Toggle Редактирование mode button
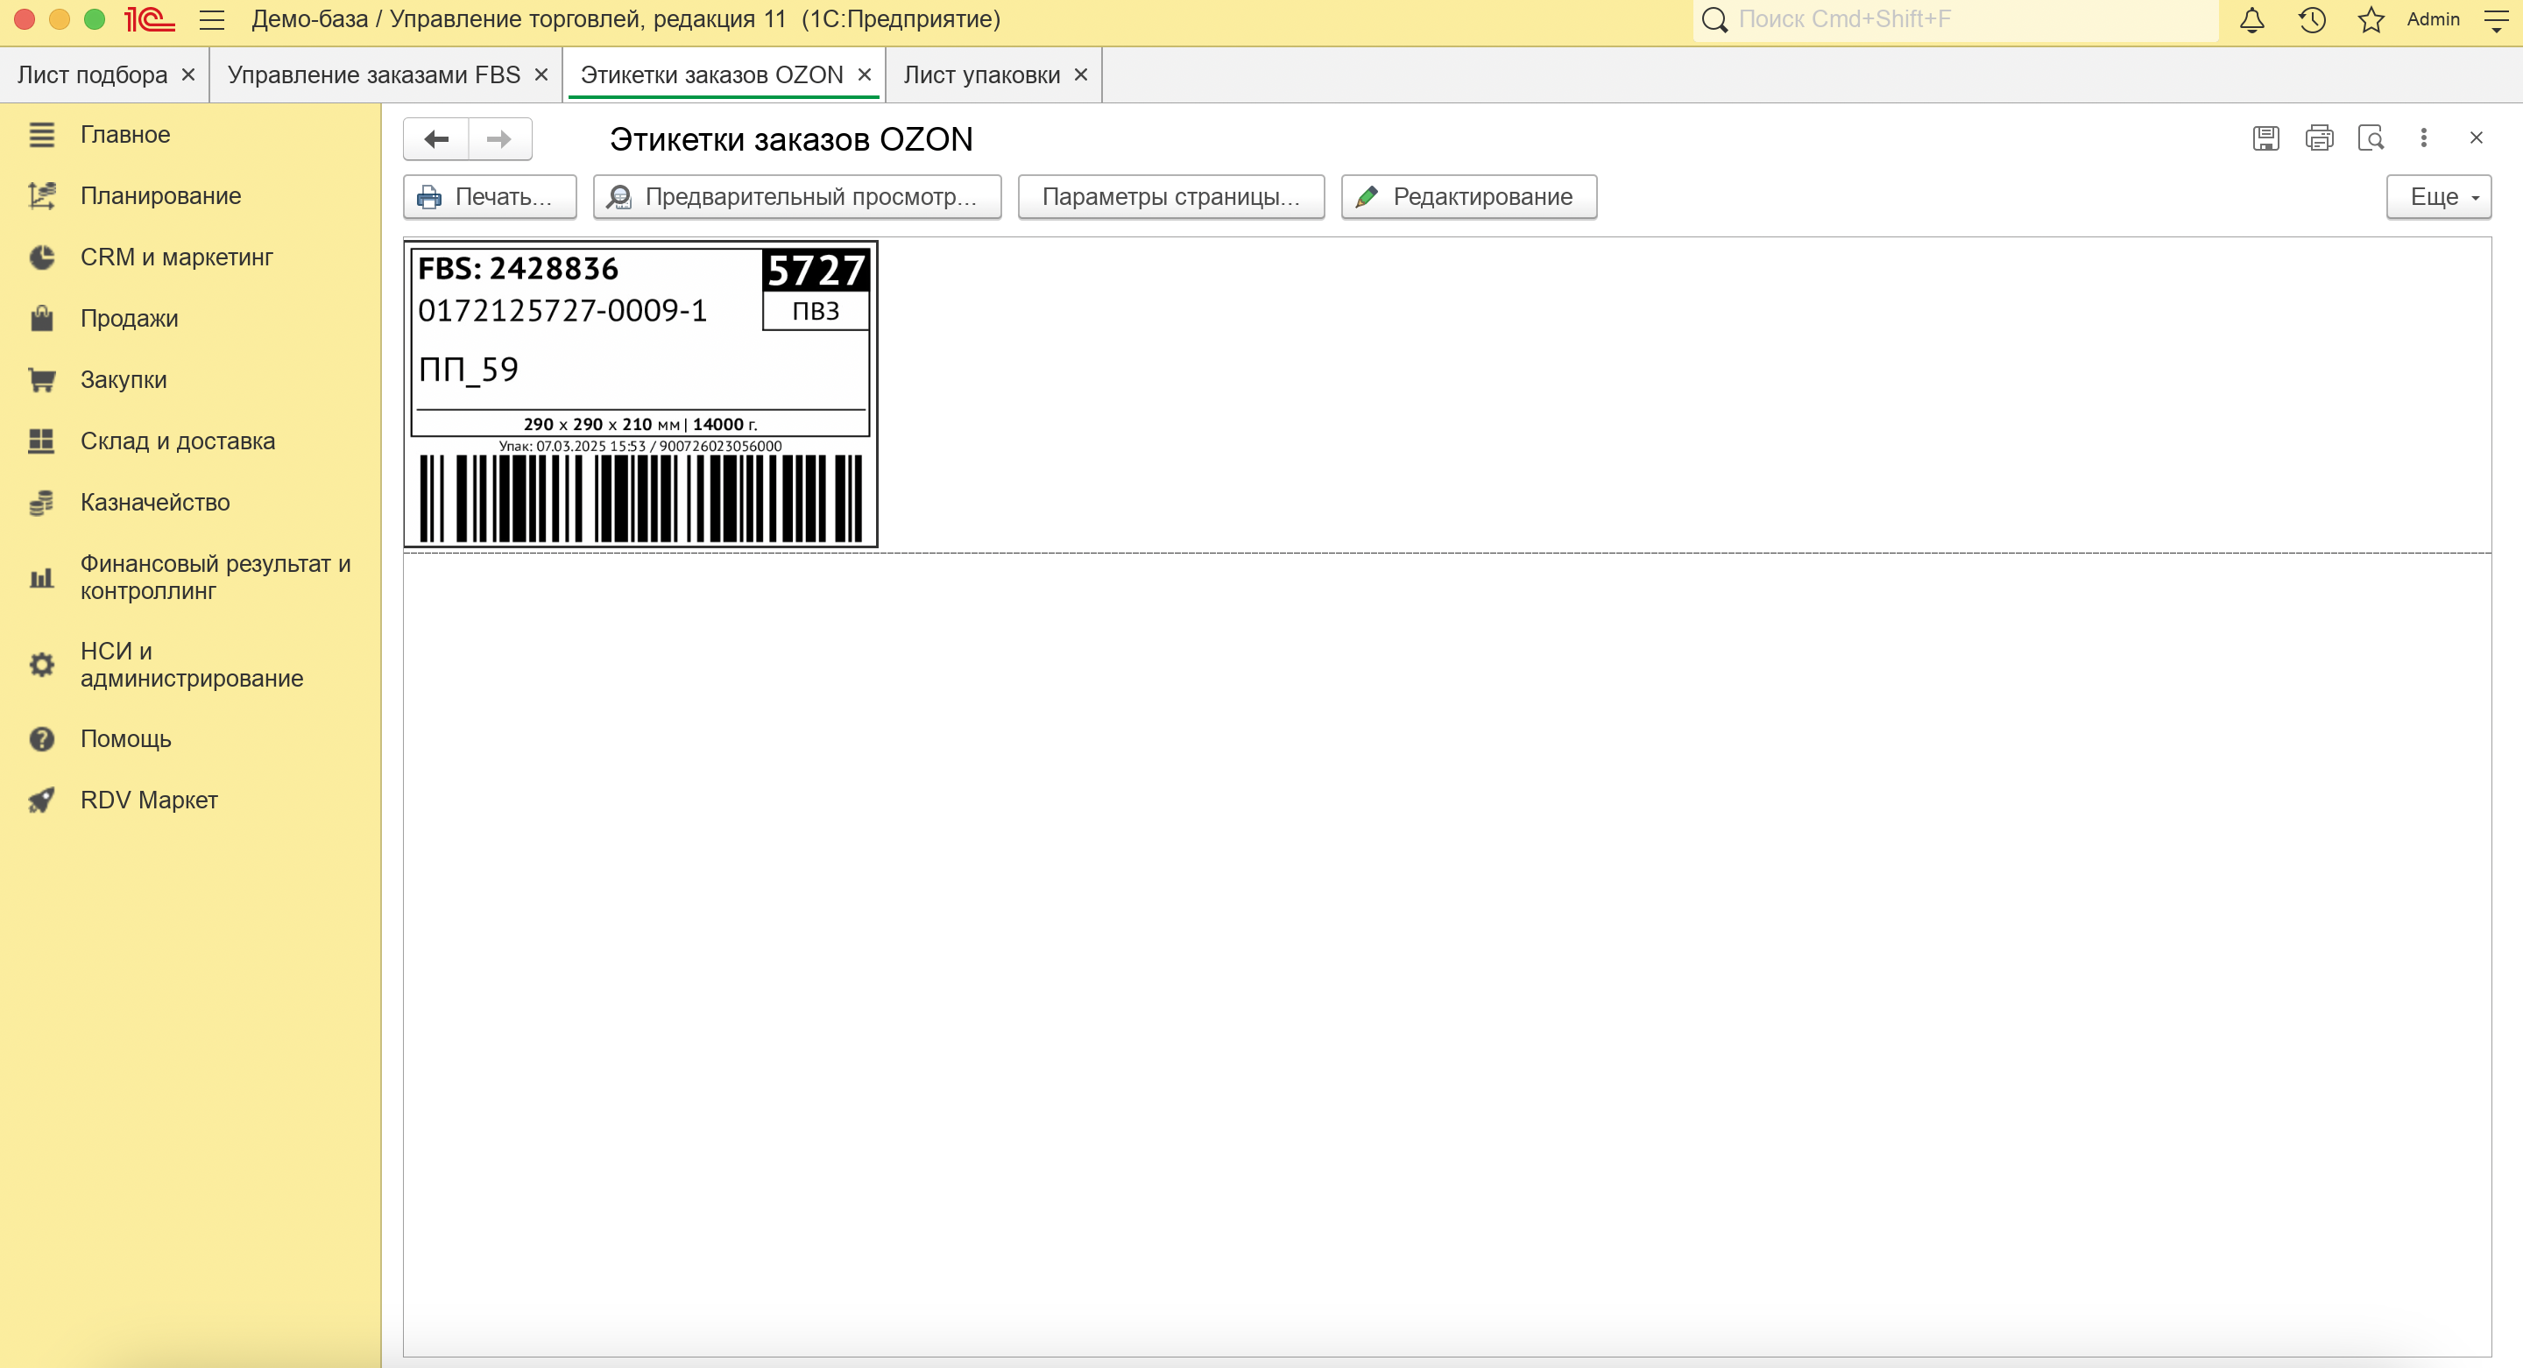Image resolution: width=2523 pixels, height=1368 pixels. 1468,197
